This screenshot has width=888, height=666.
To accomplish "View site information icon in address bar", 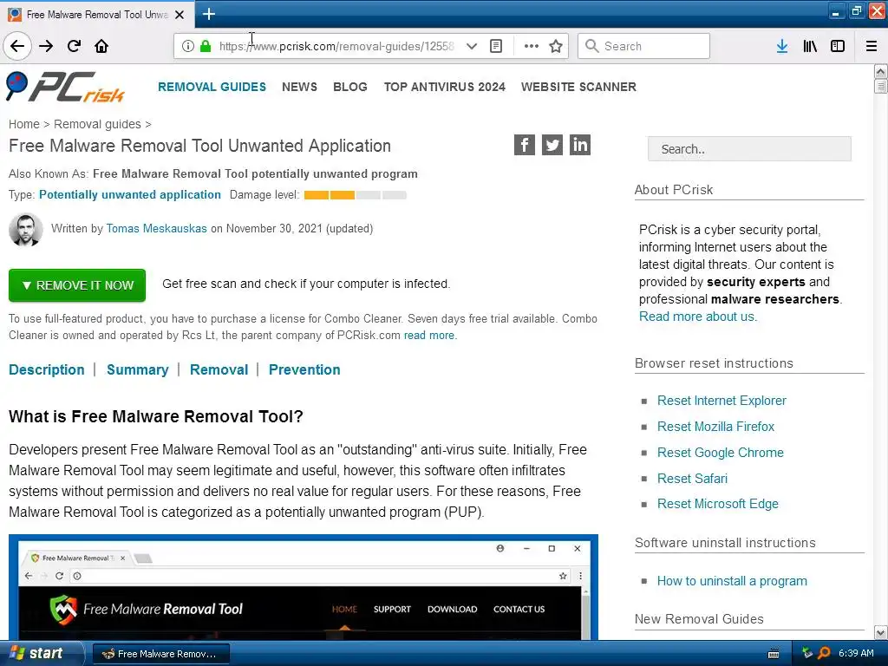I will pyautogui.click(x=188, y=46).
